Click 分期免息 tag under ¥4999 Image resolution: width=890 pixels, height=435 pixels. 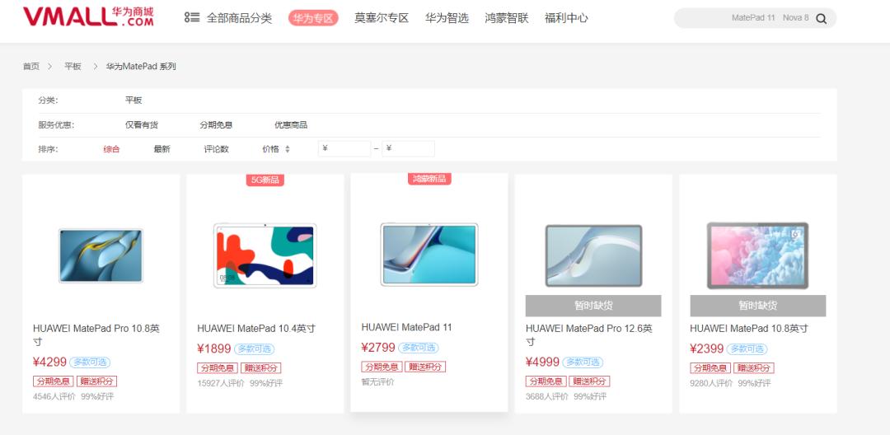[x=546, y=381]
